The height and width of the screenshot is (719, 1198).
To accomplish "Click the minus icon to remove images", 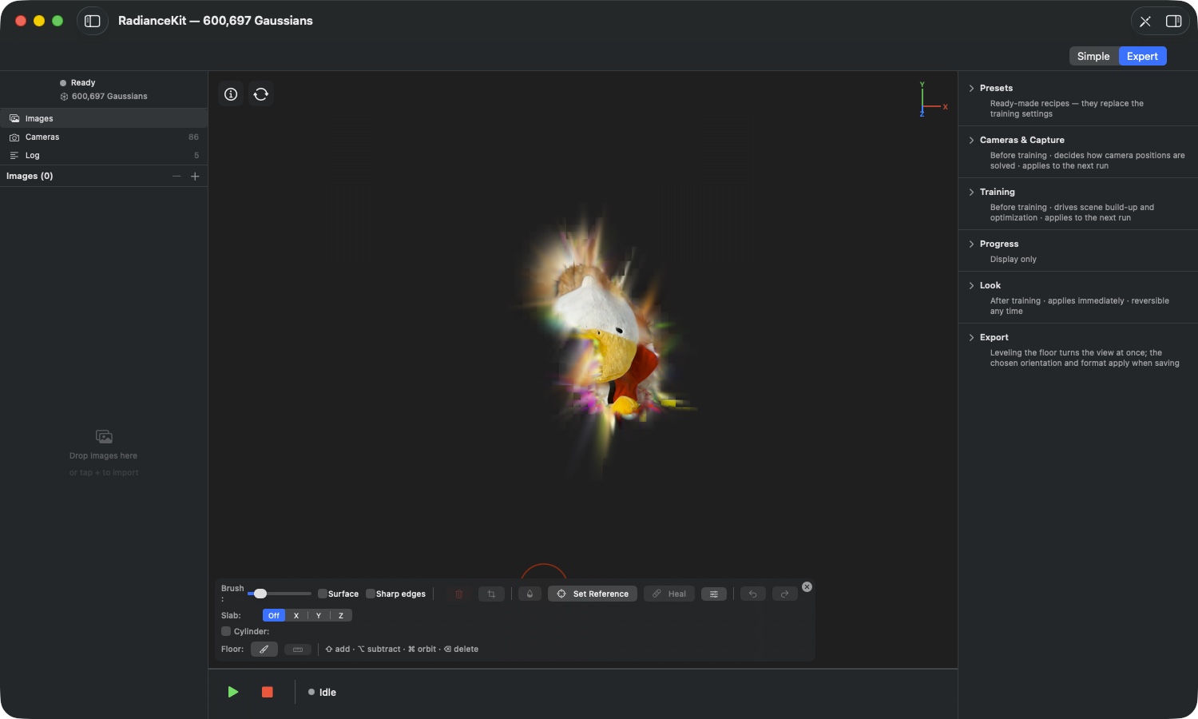I will (x=177, y=177).
